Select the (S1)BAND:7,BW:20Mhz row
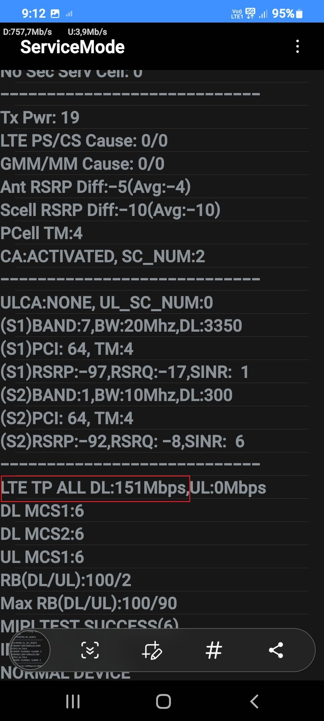 tap(155, 325)
